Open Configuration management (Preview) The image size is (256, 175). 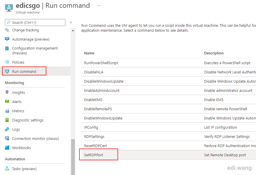click(x=35, y=51)
